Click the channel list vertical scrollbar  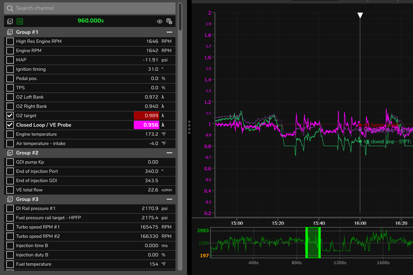click(180, 16)
